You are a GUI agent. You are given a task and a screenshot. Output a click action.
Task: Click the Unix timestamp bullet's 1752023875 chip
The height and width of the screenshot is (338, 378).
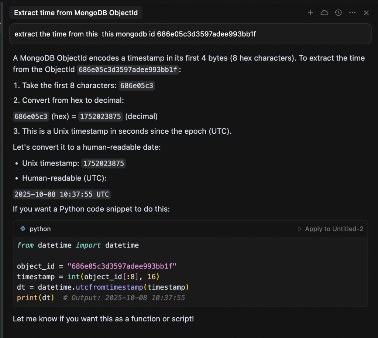coord(104,163)
